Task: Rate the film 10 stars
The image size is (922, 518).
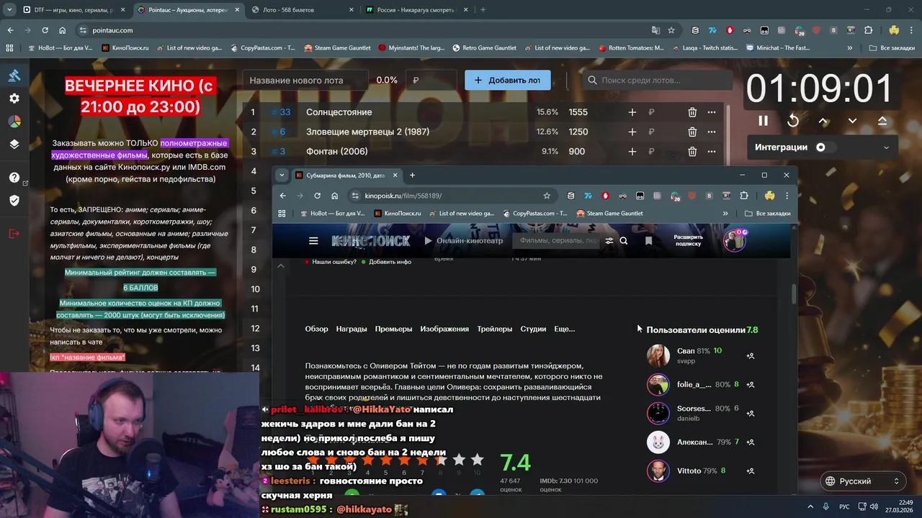Action: [477, 460]
